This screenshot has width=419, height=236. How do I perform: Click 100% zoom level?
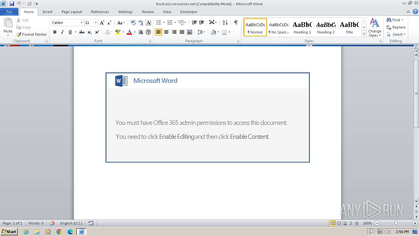tap(367, 223)
